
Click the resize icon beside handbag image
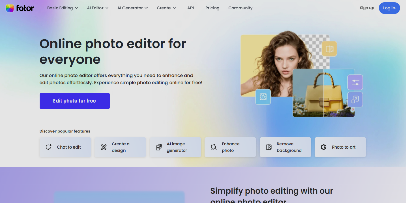tap(355, 99)
